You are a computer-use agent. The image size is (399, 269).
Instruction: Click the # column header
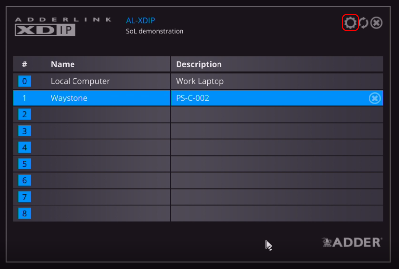pos(24,64)
